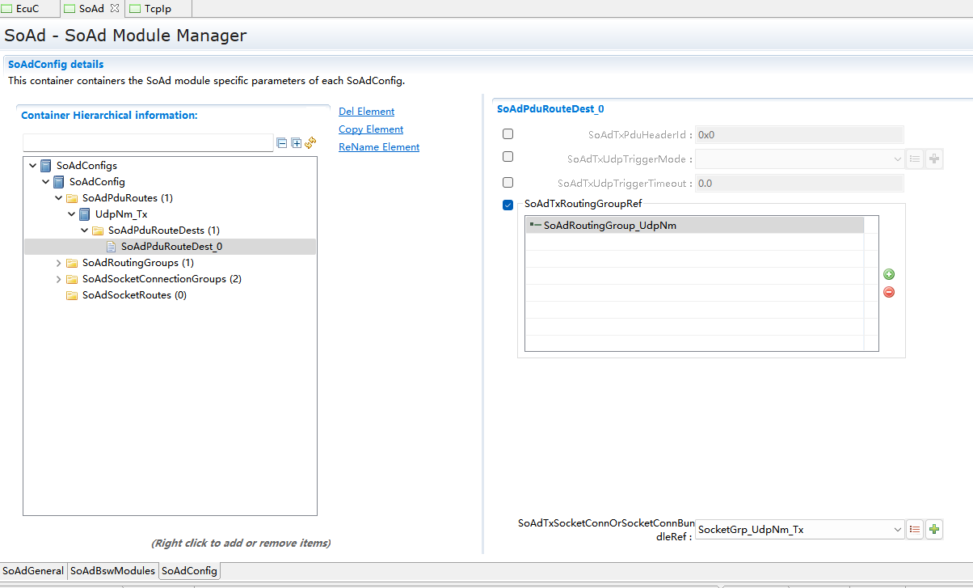The image size is (973, 588).
Task: Expand the SoAdRoutingGroups tree node
Action: click(x=58, y=263)
